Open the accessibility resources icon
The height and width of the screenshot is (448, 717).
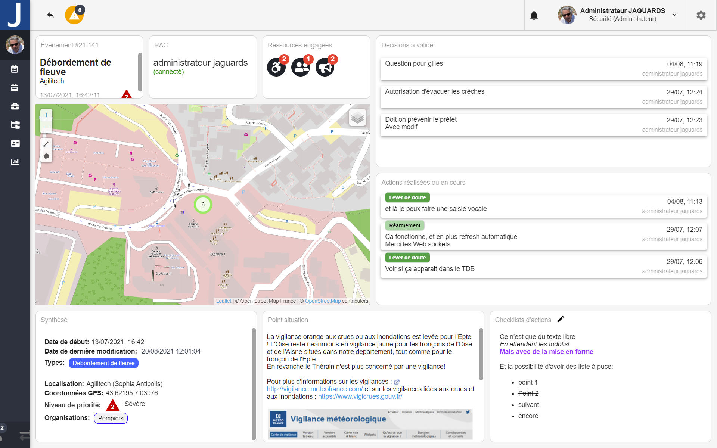coord(276,67)
